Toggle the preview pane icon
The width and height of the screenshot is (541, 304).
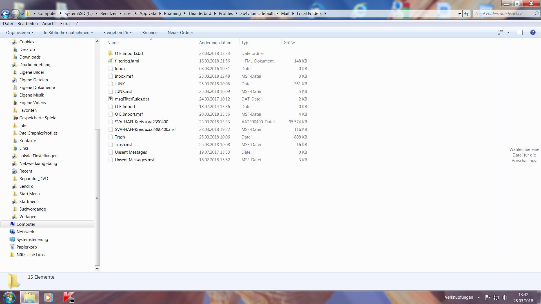[x=520, y=33]
